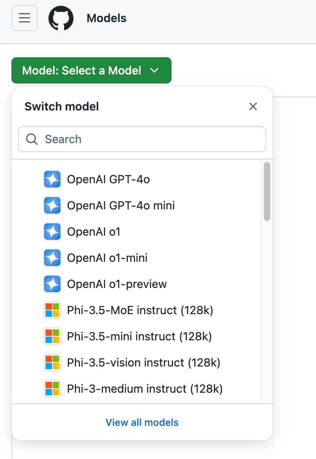This screenshot has height=459, width=316.
Task: Click the Models page title
Action: [x=107, y=18]
